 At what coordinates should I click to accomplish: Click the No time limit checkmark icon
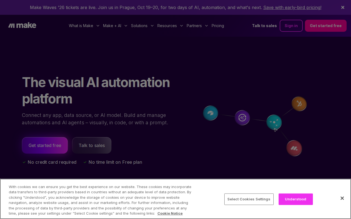[85, 162]
